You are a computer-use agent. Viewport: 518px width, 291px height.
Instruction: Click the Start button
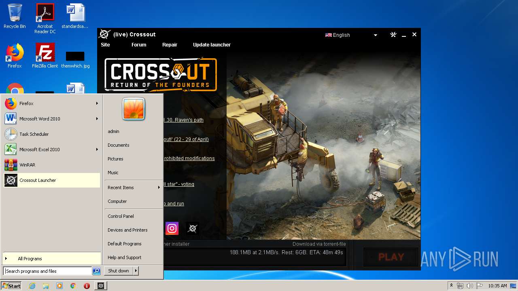pos(11,286)
